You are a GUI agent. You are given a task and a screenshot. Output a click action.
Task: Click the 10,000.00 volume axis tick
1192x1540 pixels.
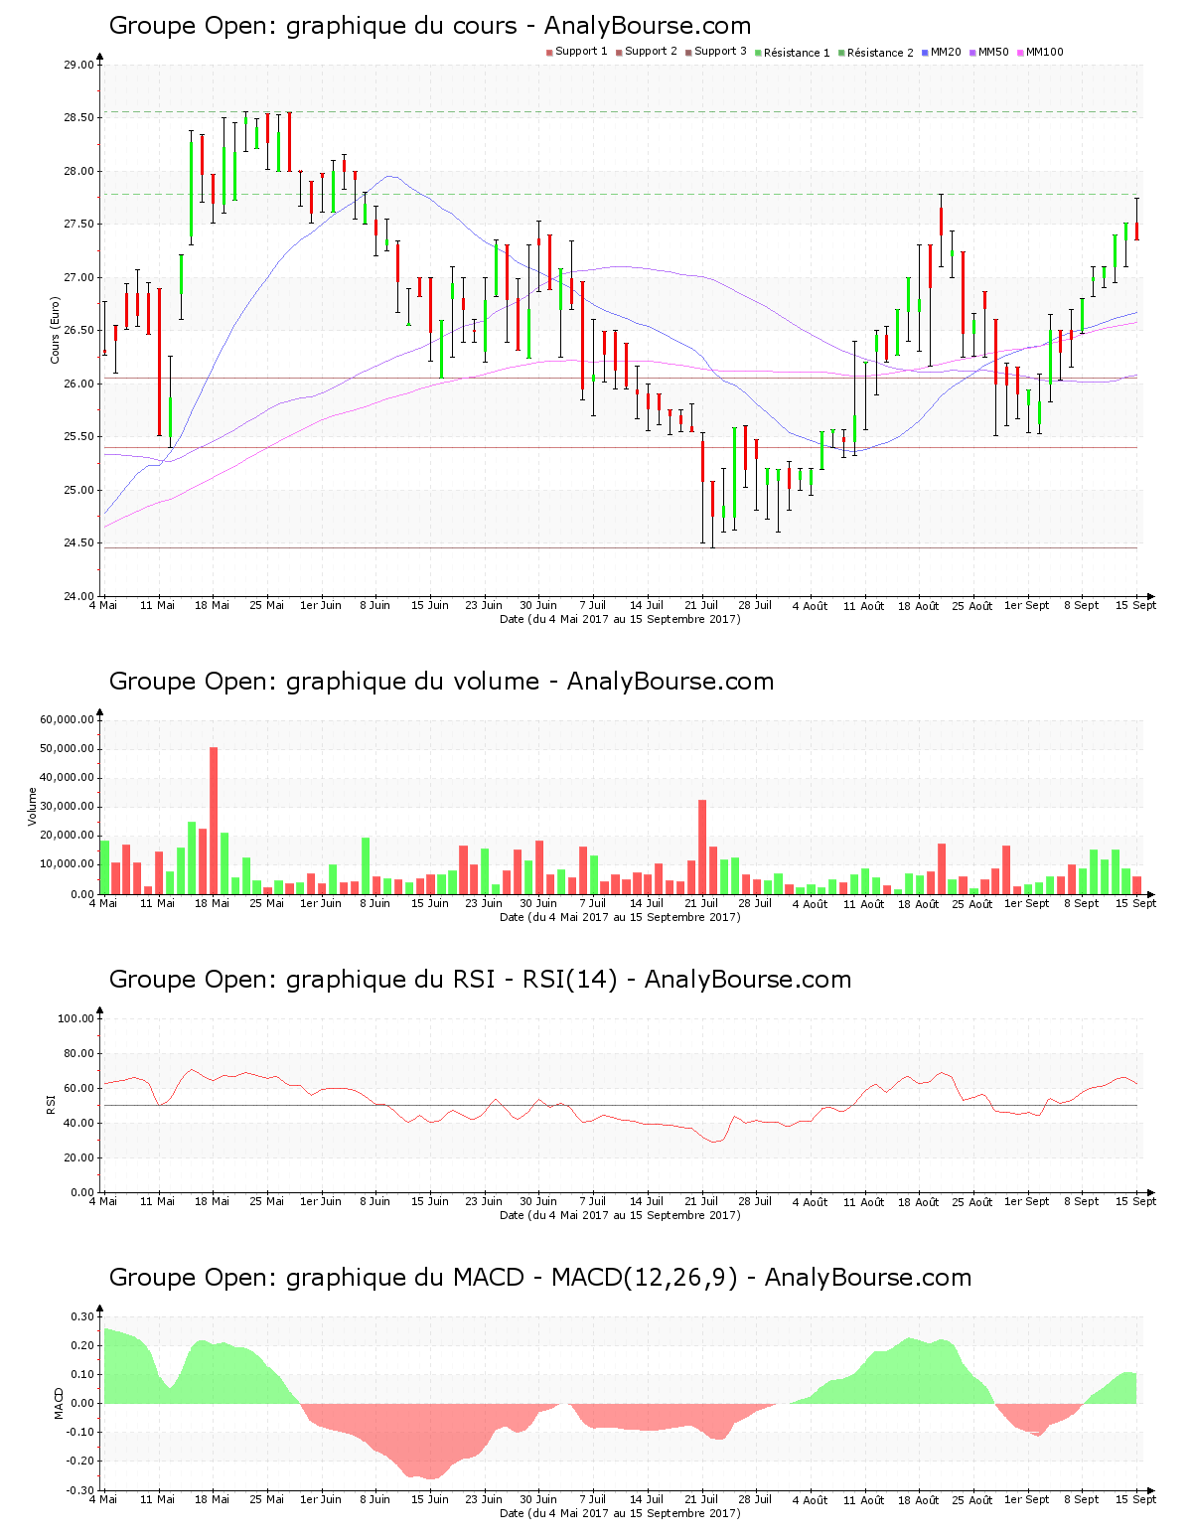click(67, 864)
